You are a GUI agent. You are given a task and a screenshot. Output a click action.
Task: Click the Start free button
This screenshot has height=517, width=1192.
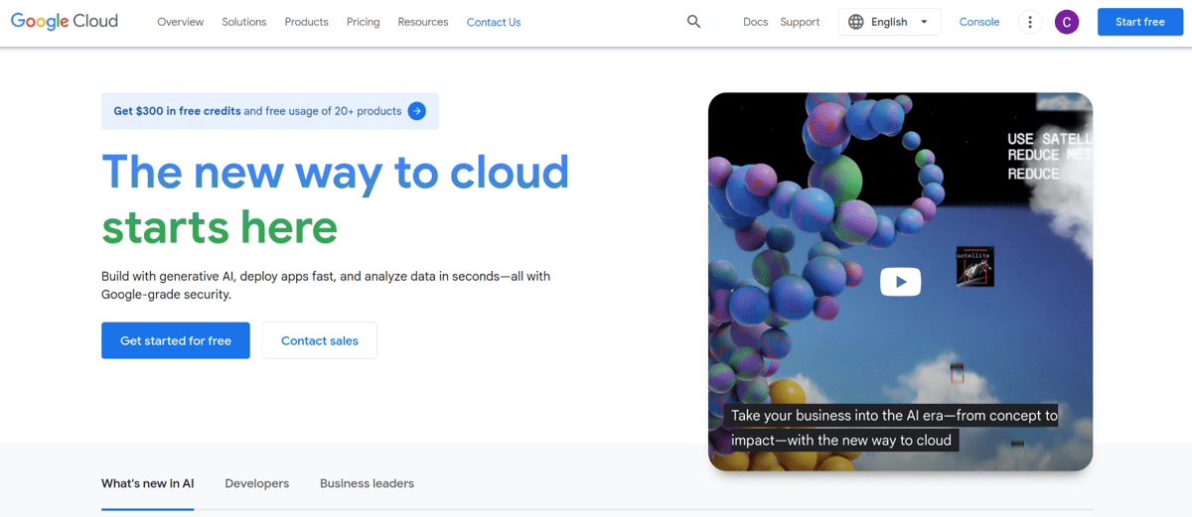point(1140,22)
